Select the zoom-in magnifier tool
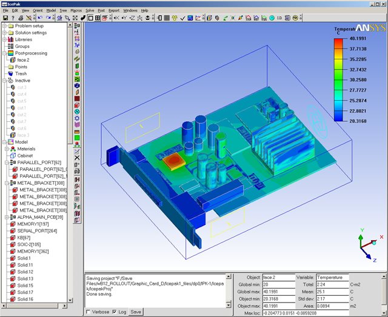The width and height of the screenshot is (388, 317). coord(67,18)
